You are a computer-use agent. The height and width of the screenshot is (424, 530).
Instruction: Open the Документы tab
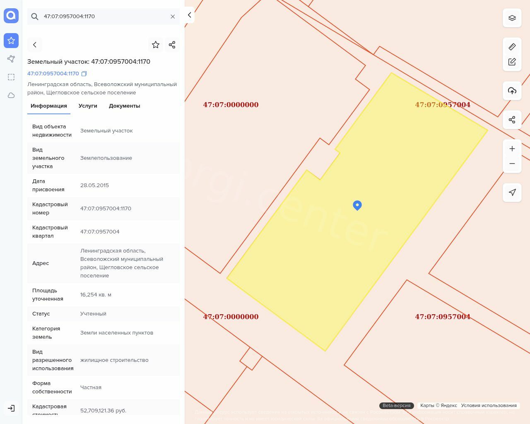point(124,106)
